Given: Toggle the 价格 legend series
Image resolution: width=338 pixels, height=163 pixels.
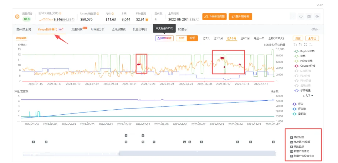Looking at the screenshot, I should coord(300,56).
